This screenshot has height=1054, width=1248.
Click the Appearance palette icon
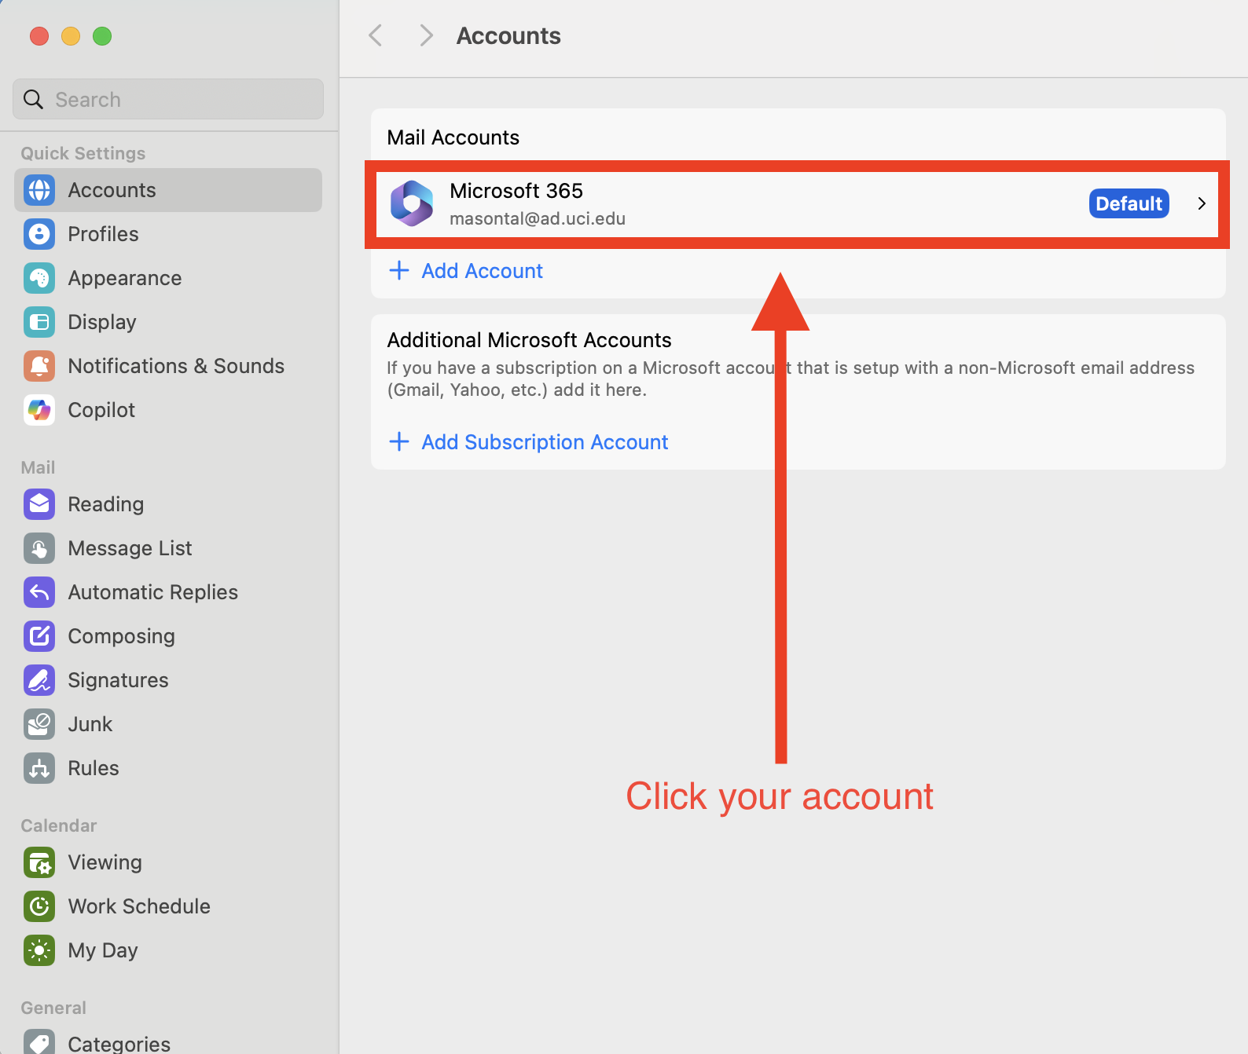coord(39,278)
